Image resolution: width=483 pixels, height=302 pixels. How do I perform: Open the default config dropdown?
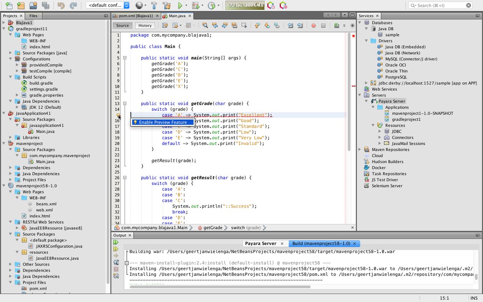click(x=108, y=5)
